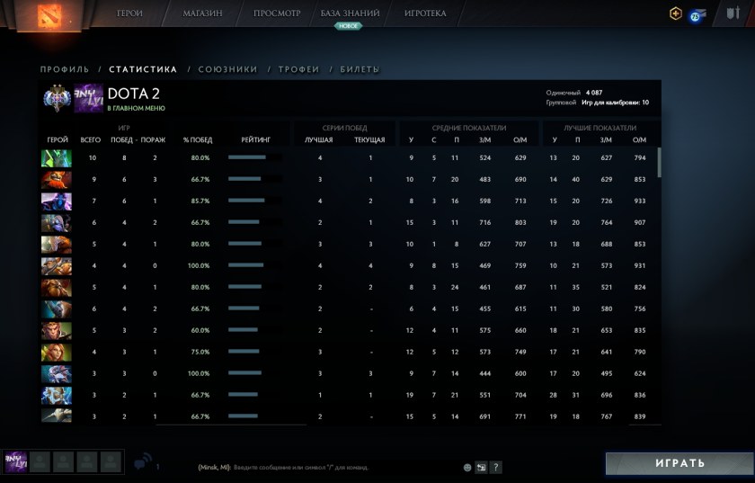The image size is (755, 483).
Task: Open the armory icon in the top right corner
Action: (733, 13)
